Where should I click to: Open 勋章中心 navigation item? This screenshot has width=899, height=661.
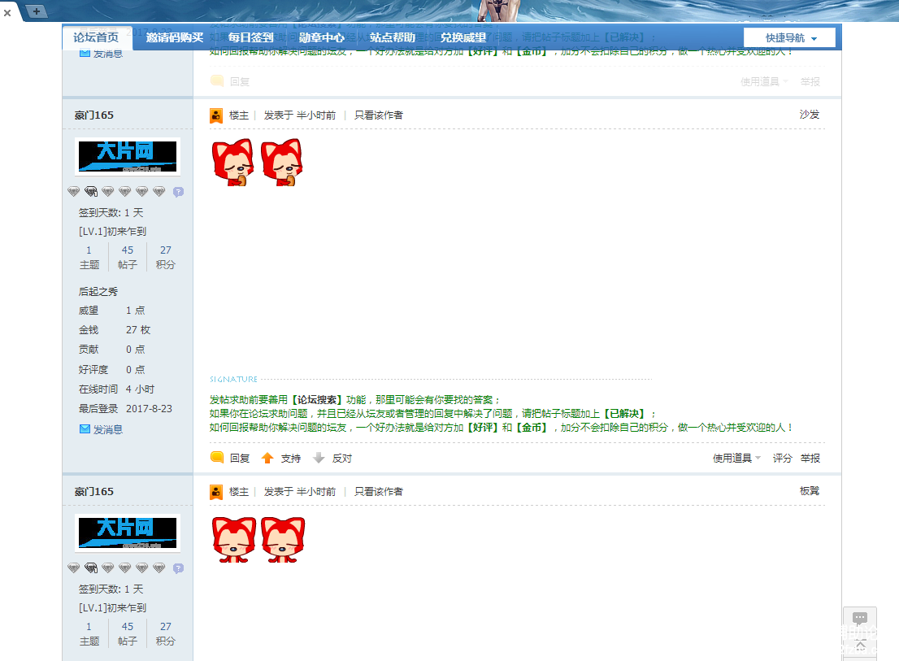tap(322, 37)
